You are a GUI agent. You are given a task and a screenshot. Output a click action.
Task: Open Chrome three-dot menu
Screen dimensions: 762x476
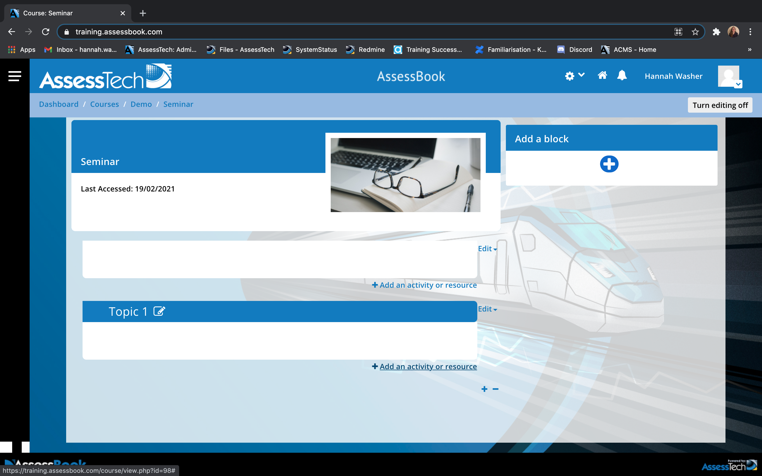[750, 32]
